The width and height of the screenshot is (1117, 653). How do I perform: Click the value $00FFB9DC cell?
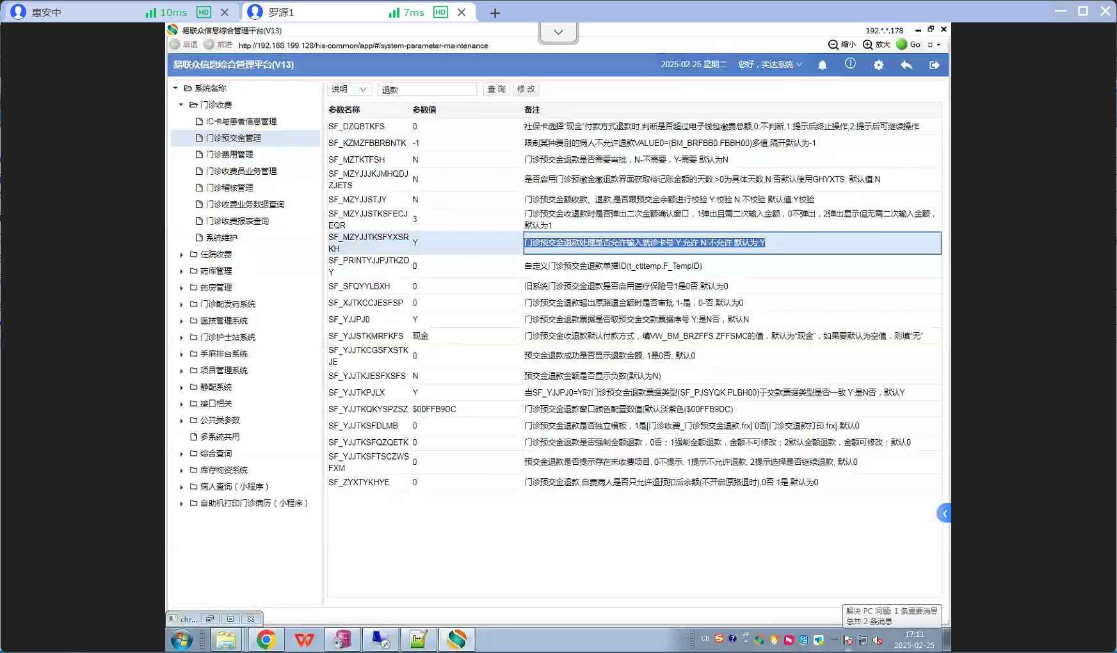435,410
